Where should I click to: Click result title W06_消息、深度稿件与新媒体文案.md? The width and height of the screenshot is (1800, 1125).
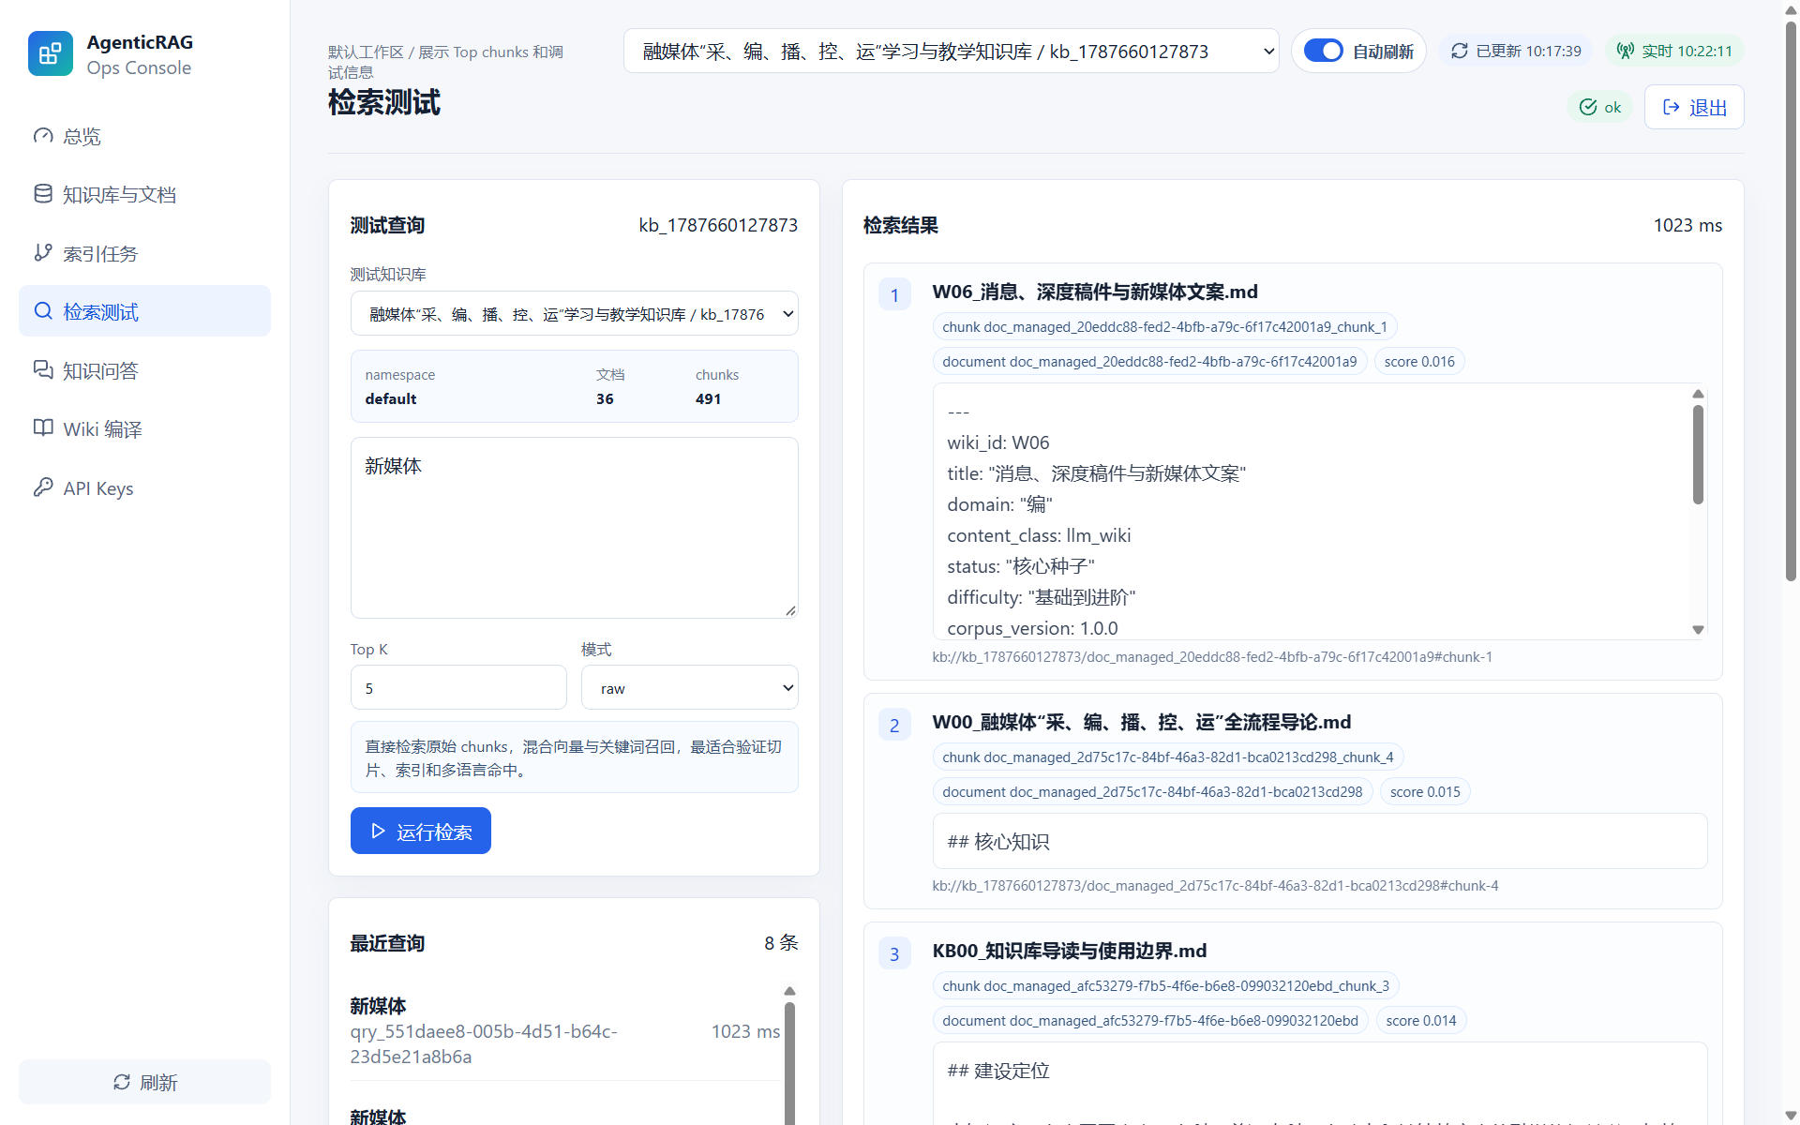(x=1094, y=292)
